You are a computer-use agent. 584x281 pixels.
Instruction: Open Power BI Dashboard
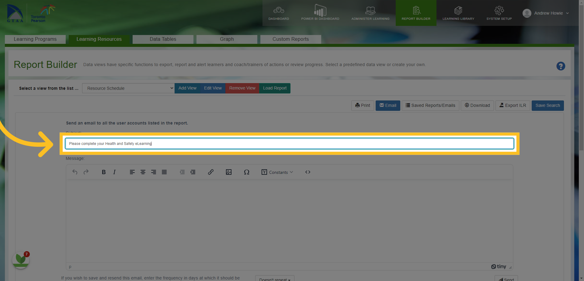[320, 13]
